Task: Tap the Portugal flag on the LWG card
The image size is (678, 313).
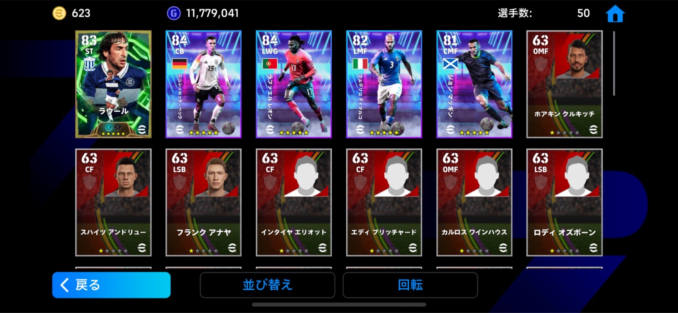Action: coord(270,64)
